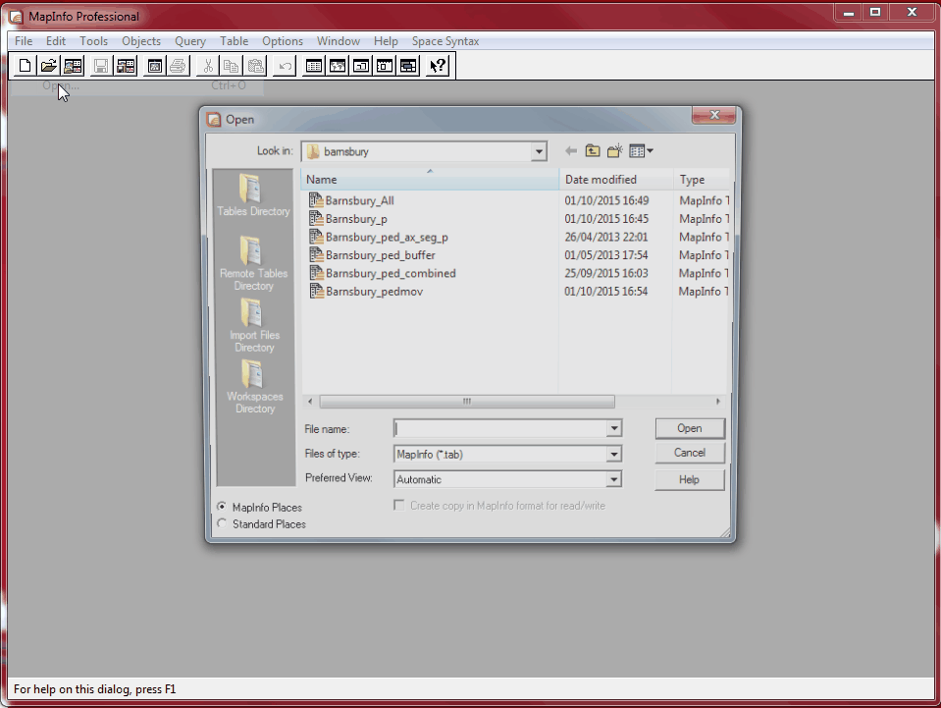Open the Query menu
The image size is (941, 708).
coord(190,41)
